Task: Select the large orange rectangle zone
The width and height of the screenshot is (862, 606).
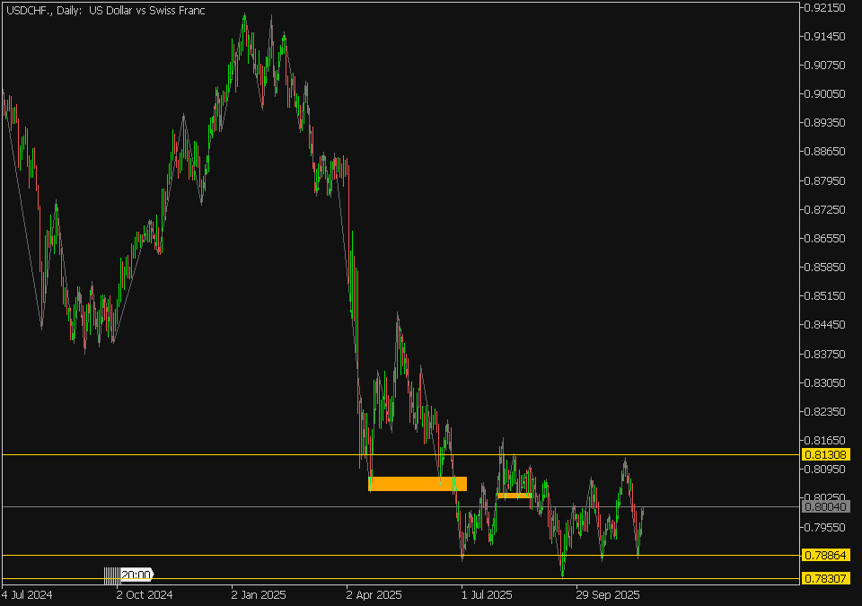Action: click(x=418, y=484)
